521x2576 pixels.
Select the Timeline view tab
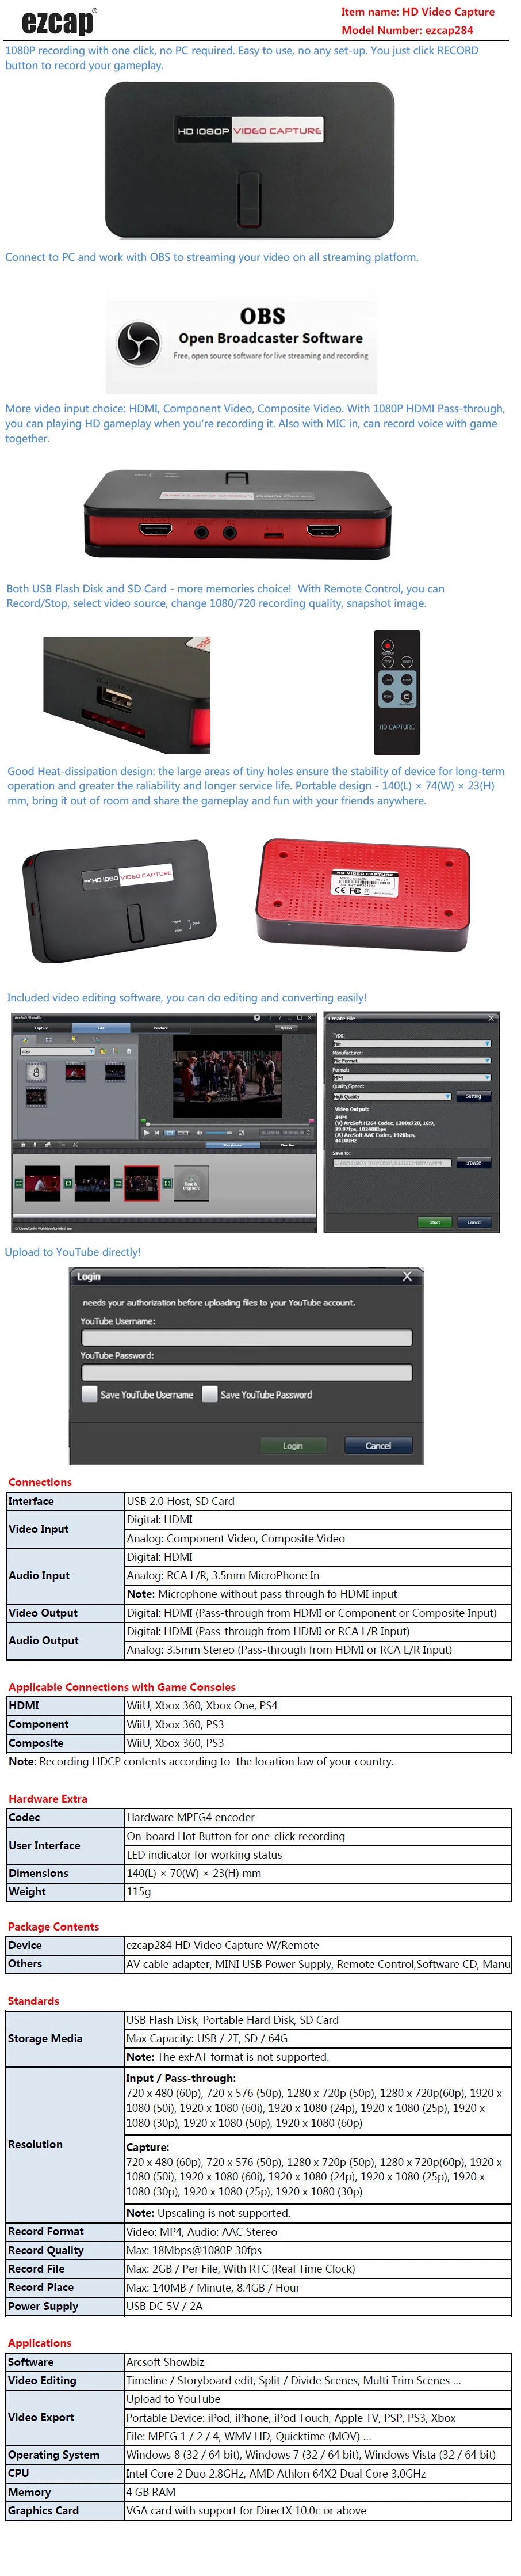[288, 1145]
